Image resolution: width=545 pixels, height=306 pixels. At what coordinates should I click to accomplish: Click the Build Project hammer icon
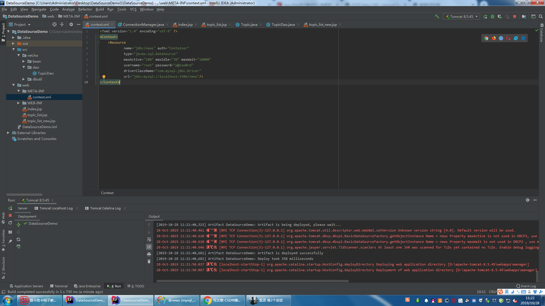437,16
